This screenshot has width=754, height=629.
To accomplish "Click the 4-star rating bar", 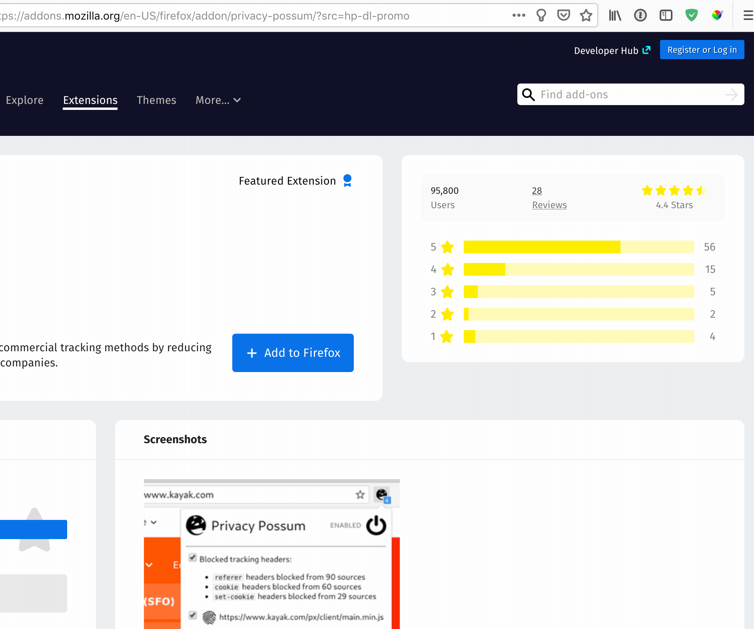I will point(579,269).
